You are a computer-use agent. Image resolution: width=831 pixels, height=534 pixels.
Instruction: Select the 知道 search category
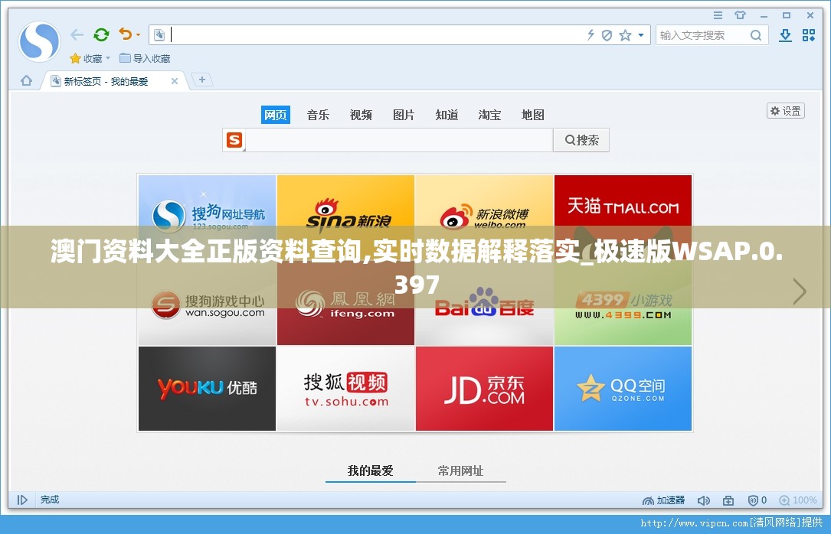click(x=447, y=115)
